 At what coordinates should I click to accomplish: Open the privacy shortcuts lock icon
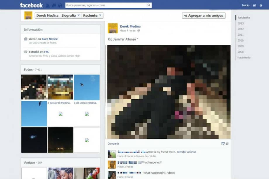click(255, 6)
